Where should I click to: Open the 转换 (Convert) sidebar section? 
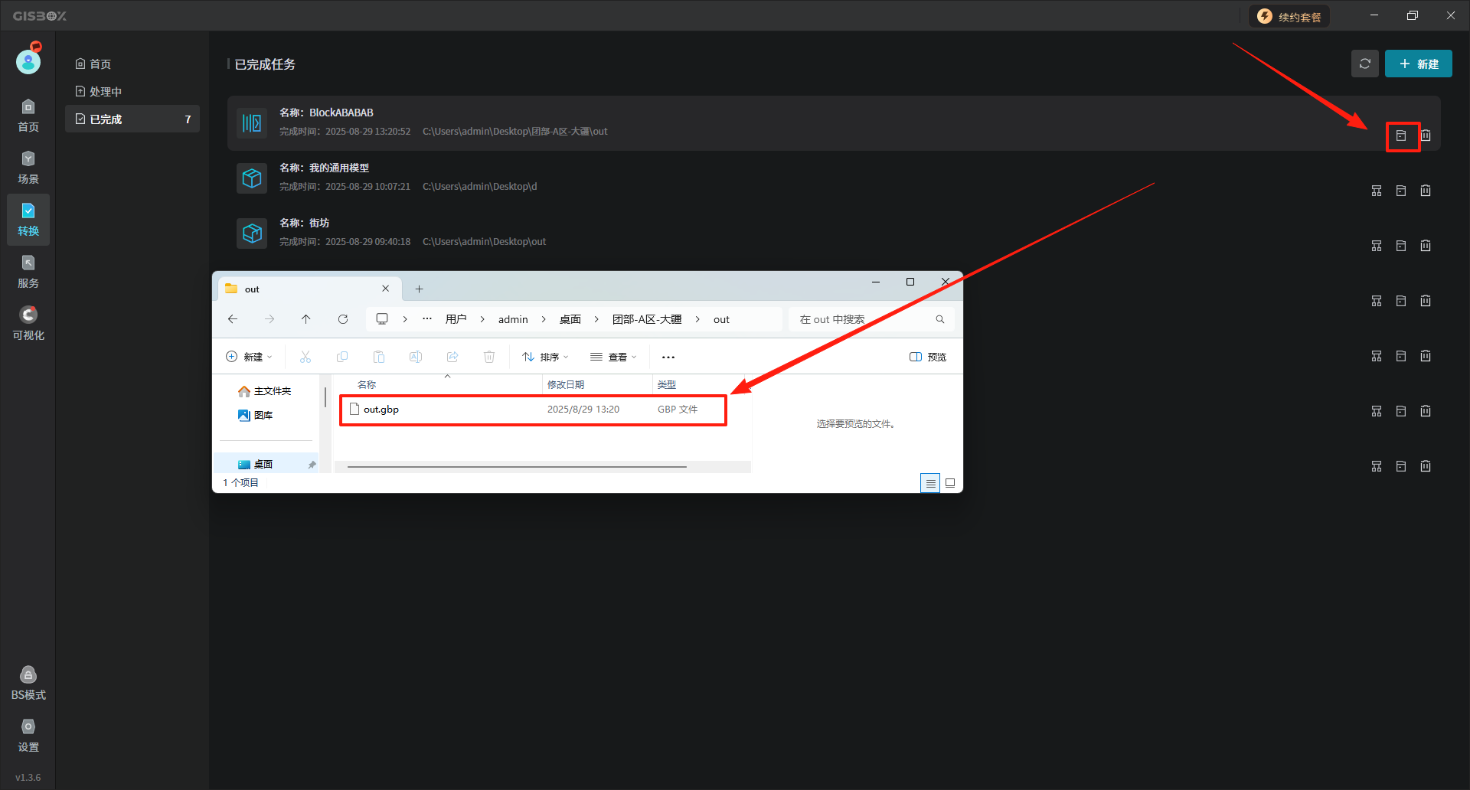point(28,219)
